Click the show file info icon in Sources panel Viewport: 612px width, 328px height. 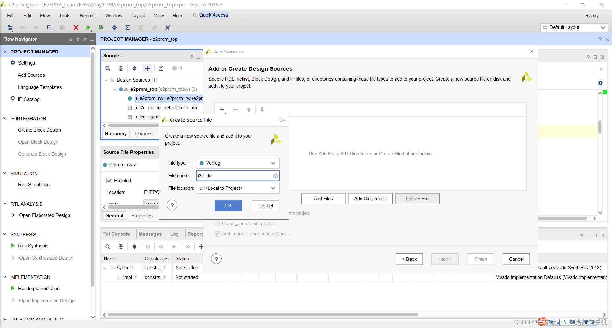point(161,68)
